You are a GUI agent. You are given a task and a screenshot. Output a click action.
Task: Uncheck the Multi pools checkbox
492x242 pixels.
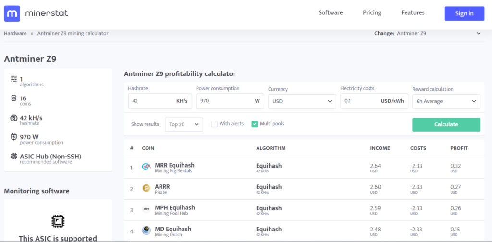pyautogui.click(x=255, y=124)
